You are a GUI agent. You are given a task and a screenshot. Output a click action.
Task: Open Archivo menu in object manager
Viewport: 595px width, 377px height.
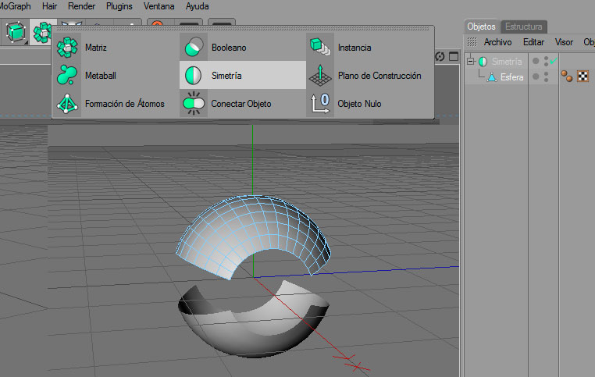click(x=497, y=42)
